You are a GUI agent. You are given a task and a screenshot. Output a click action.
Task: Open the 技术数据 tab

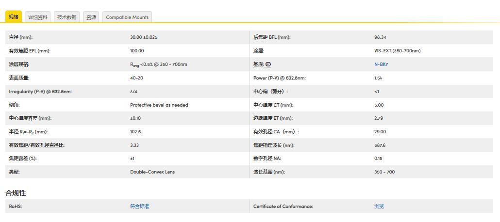click(67, 17)
